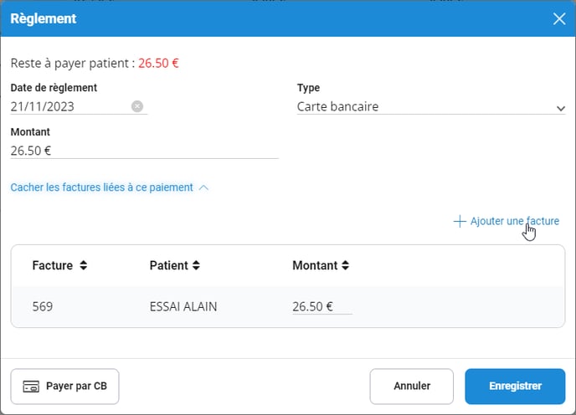Screen dimensions: 576x415
Task: Click the chevron next to Cacher les factures
Action: pos(203,187)
